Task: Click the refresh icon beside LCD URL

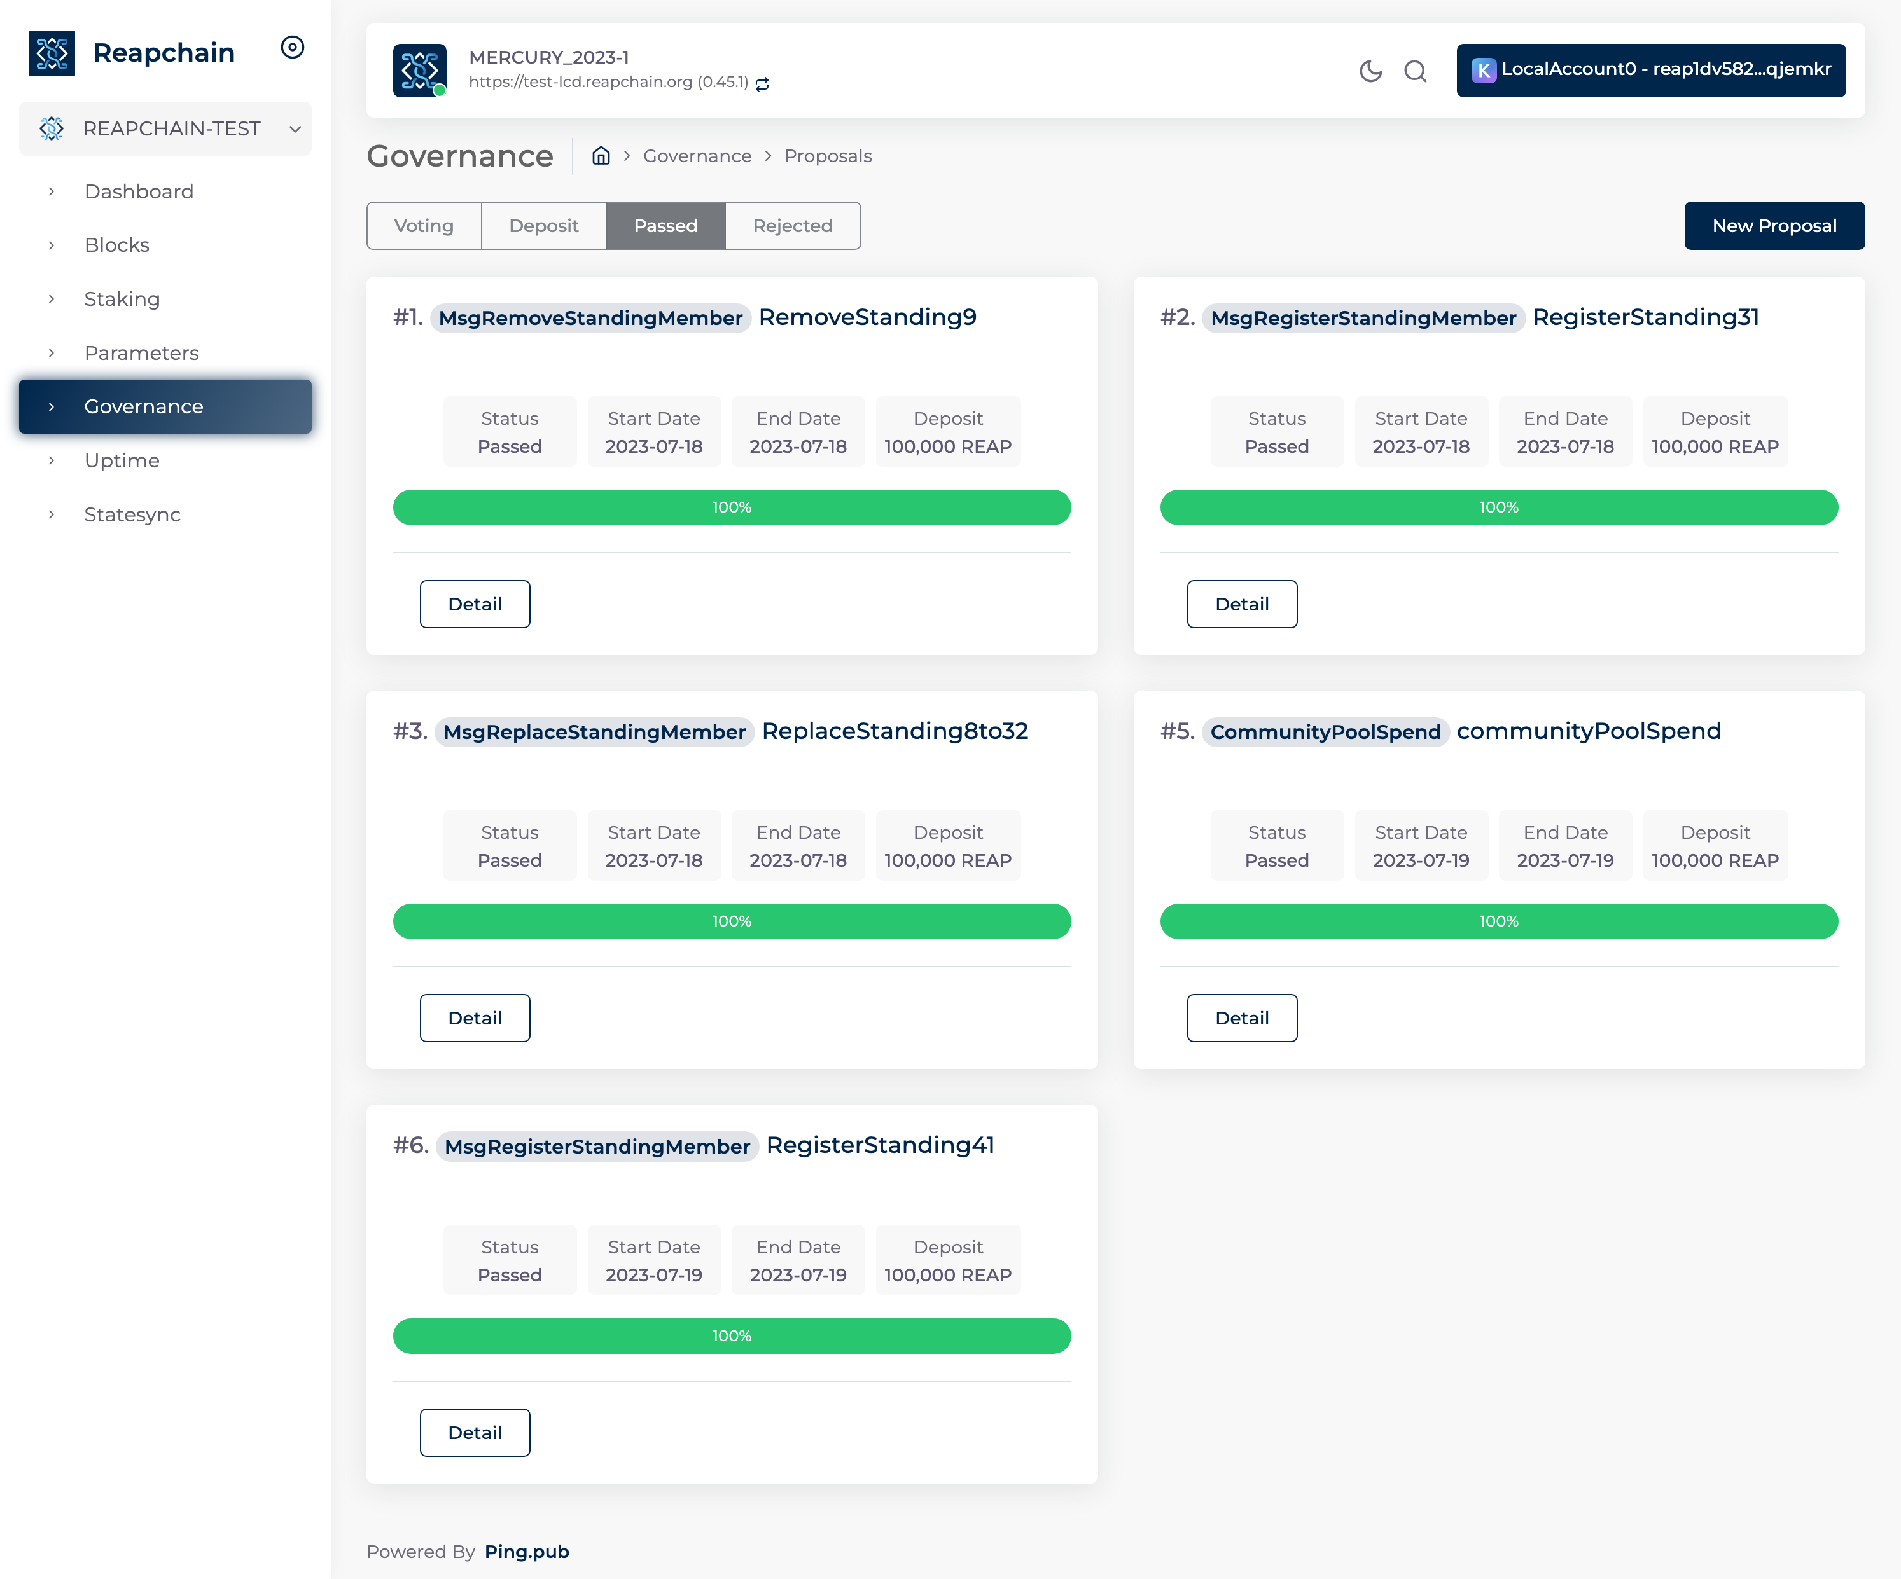Action: pyautogui.click(x=762, y=83)
